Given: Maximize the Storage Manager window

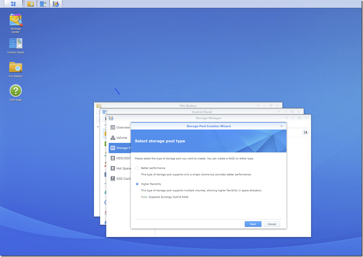Looking at the screenshot, I should click(299, 118).
